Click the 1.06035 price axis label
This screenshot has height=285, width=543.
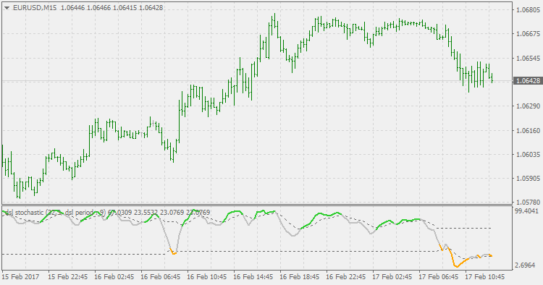[x=528, y=154]
